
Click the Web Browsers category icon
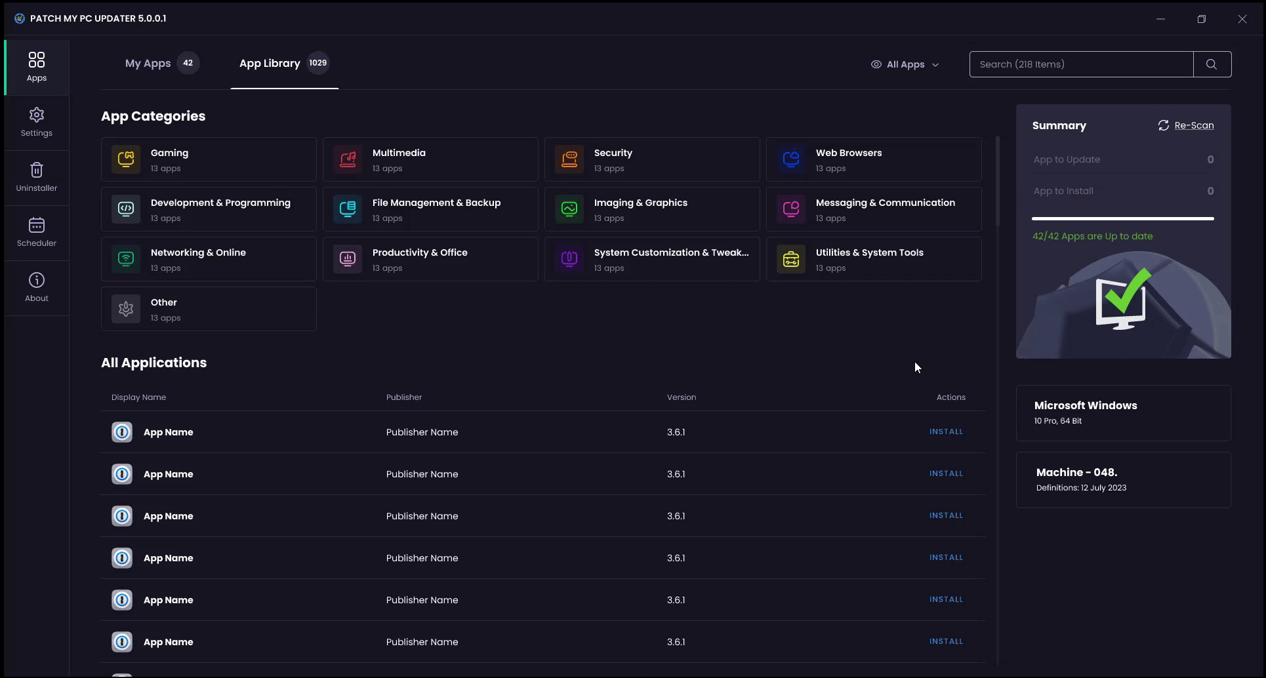[791, 159]
